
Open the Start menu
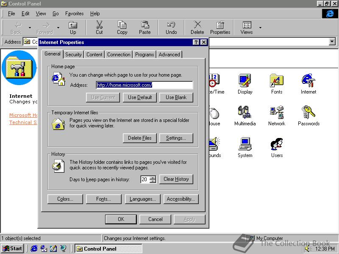click(13, 248)
